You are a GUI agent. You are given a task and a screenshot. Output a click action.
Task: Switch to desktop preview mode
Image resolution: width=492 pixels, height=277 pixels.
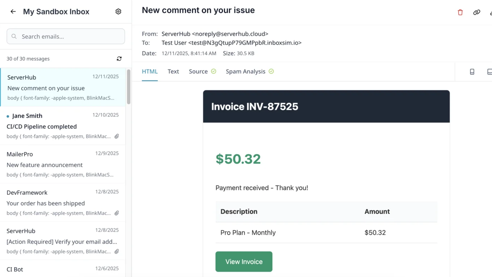(490, 71)
